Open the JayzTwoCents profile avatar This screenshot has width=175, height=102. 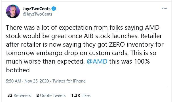pos(13,11)
